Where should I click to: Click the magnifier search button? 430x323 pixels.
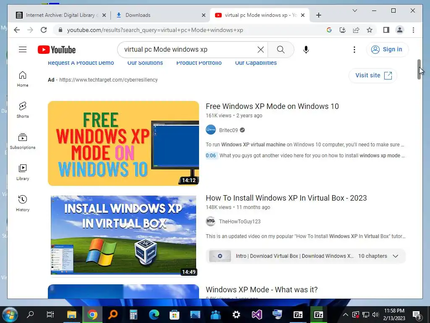click(281, 50)
